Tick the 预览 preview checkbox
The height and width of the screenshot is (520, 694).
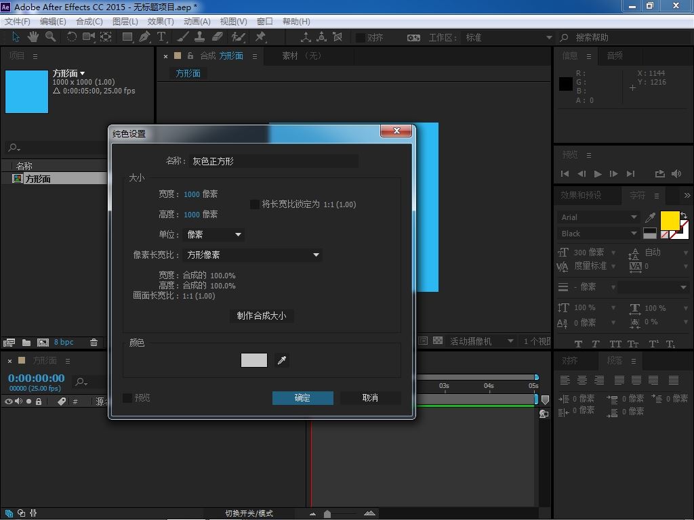pos(127,398)
